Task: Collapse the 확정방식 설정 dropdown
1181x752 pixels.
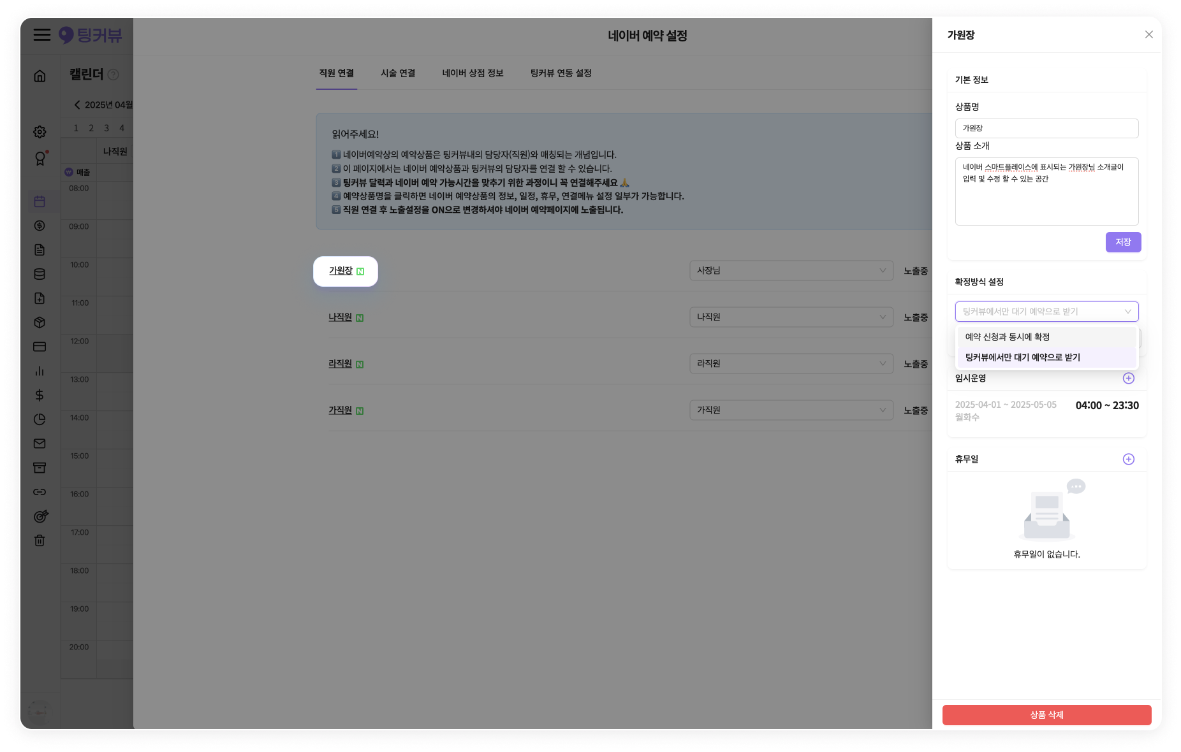Action: tap(1046, 312)
